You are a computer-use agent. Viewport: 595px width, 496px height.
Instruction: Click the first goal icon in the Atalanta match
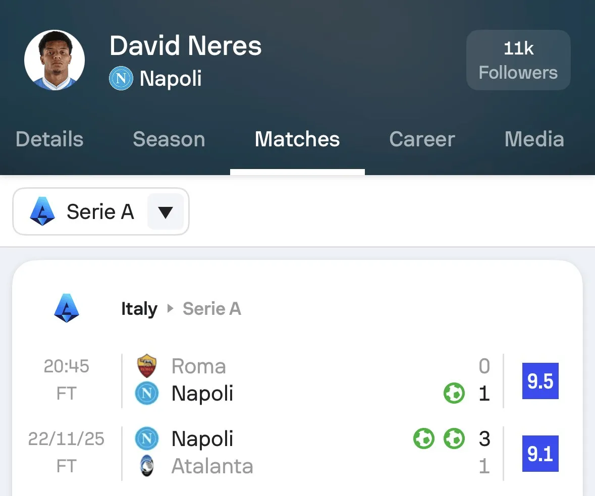pos(424,439)
